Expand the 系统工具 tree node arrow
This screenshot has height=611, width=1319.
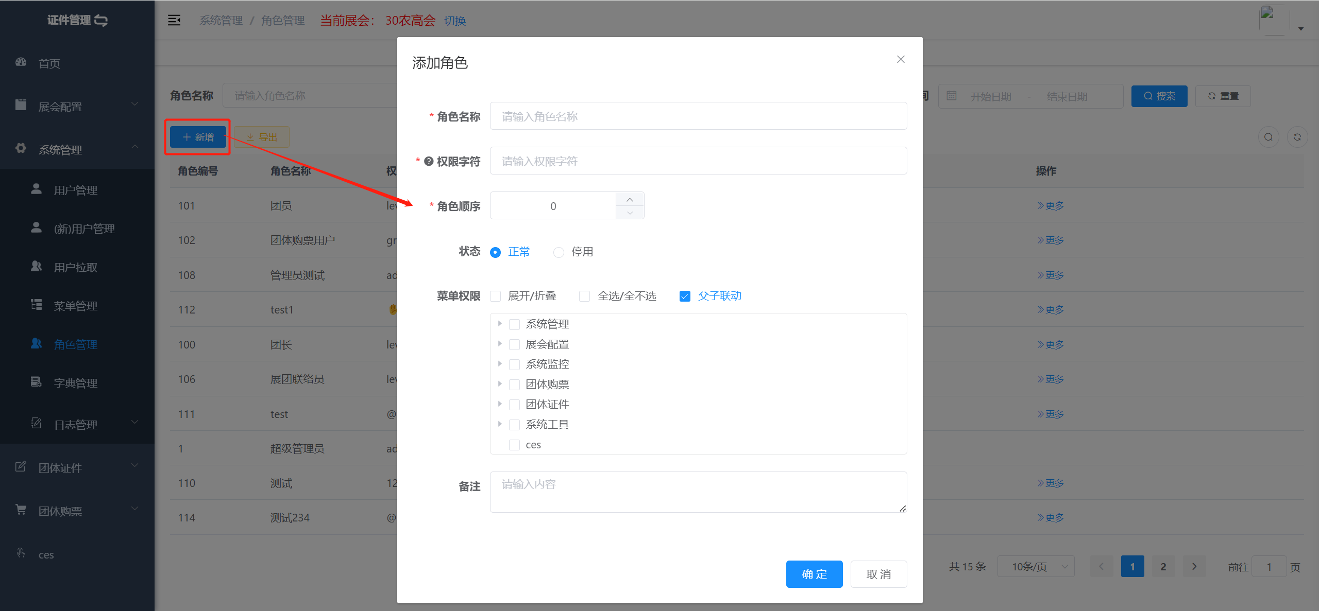click(x=500, y=424)
